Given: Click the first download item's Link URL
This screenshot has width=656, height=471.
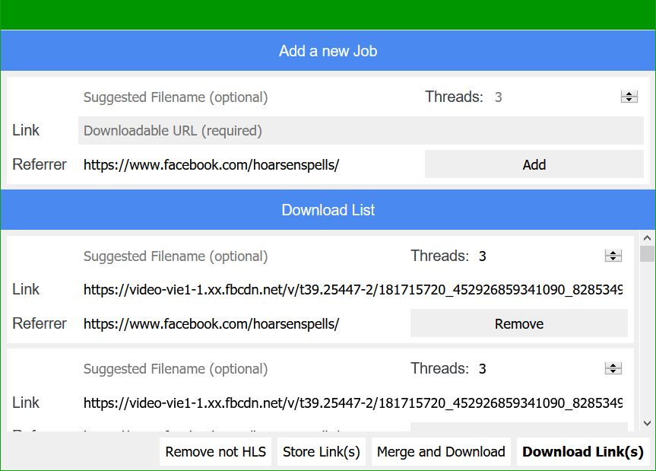Looking at the screenshot, I should tap(353, 290).
